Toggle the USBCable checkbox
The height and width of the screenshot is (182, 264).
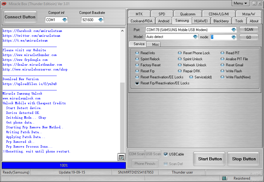coord(166,154)
